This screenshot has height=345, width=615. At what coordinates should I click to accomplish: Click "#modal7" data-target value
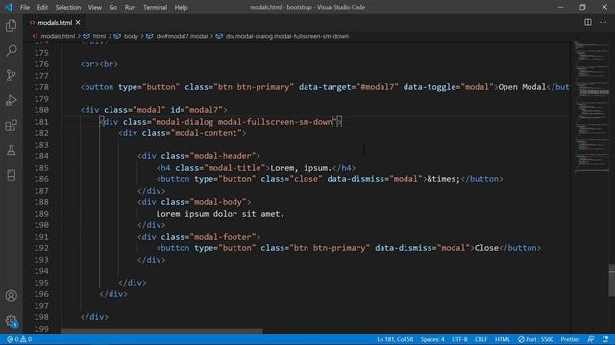coord(377,87)
